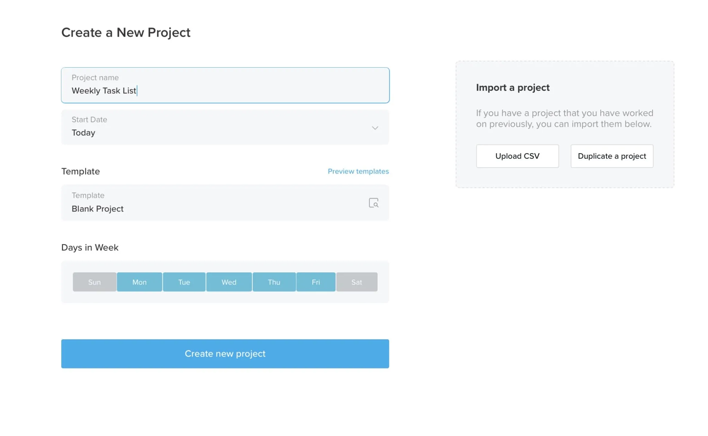Toggle Monday day selection off
Viewport: 708px width, 436px height.
(139, 282)
